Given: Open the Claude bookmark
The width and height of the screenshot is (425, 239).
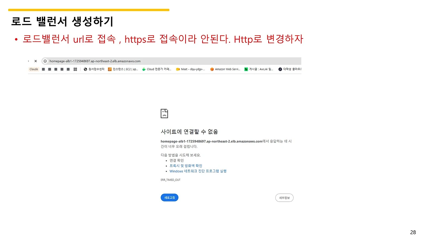Looking at the screenshot, I should (x=34, y=69).
